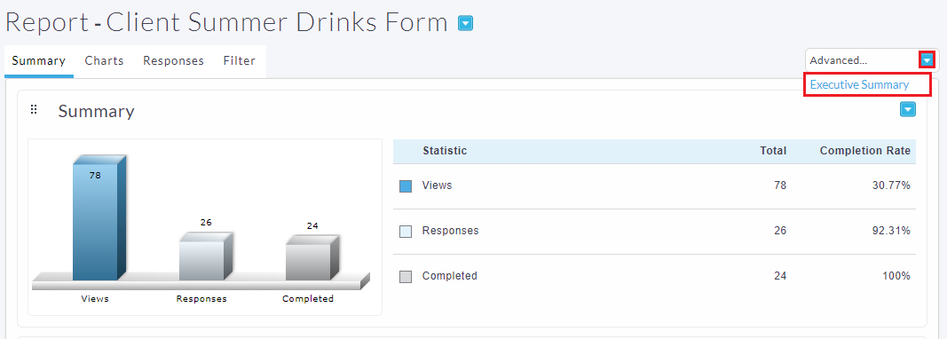The height and width of the screenshot is (339, 947).
Task: Click the Summary panel drag handle icon
Action: click(34, 109)
